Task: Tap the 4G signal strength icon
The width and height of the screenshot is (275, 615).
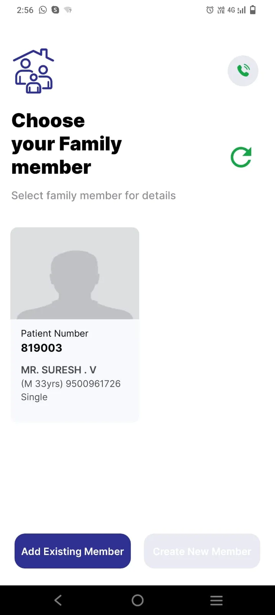Action: click(x=236, y=10)
